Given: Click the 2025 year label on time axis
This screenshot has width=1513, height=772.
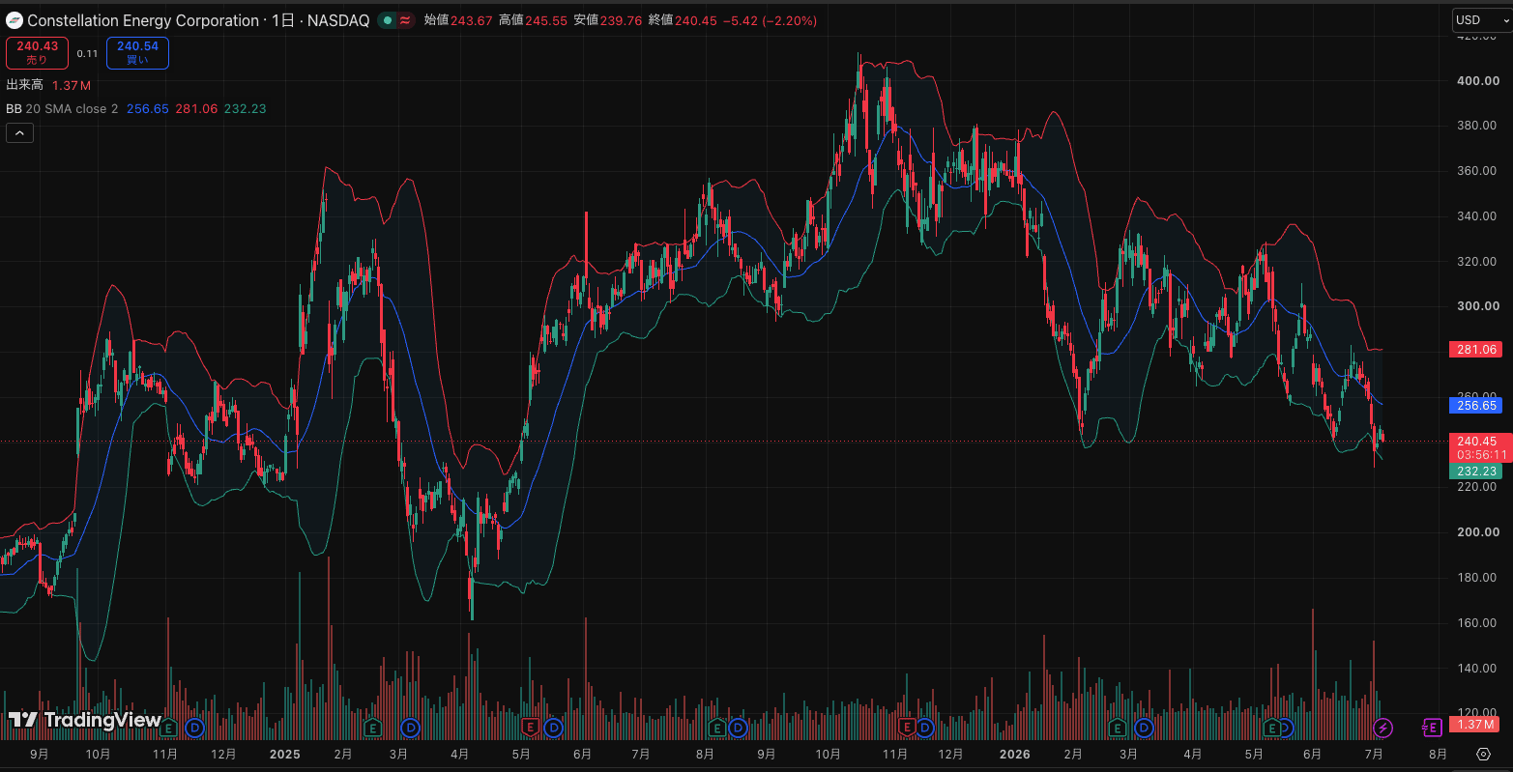Looking at the screenshot, I should pos(285,754).
